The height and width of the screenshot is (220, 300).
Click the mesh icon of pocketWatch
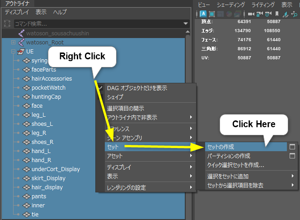(x=26, y=88)
